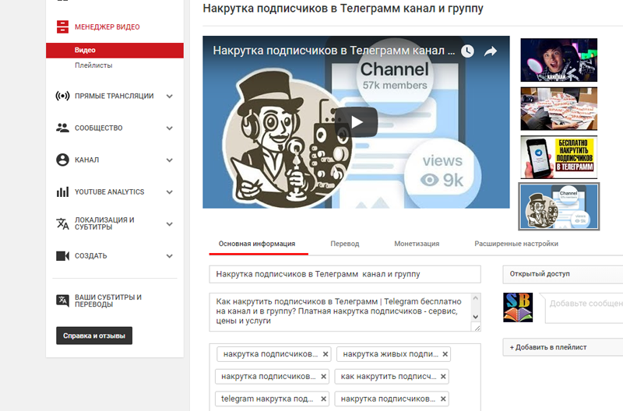Click the Добавьте сообщение message field
Image resolution: width=623 pixels, height=411 pixels.
(x=585, y=308)
